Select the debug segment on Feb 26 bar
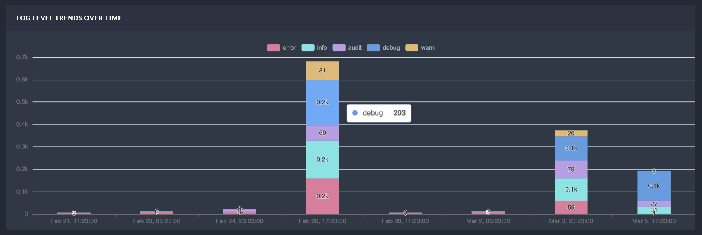 (322, 103)
